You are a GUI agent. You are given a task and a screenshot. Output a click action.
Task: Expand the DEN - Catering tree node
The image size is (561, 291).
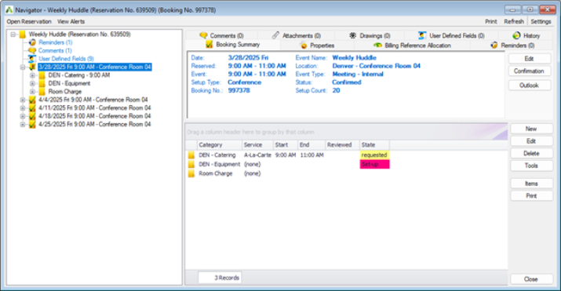(x=32, y=75)
